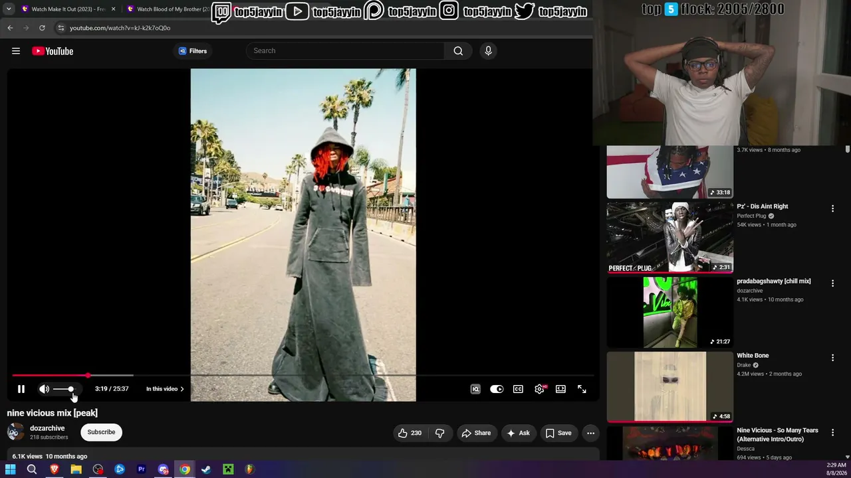Click the search magnifier button

point(458,51)
